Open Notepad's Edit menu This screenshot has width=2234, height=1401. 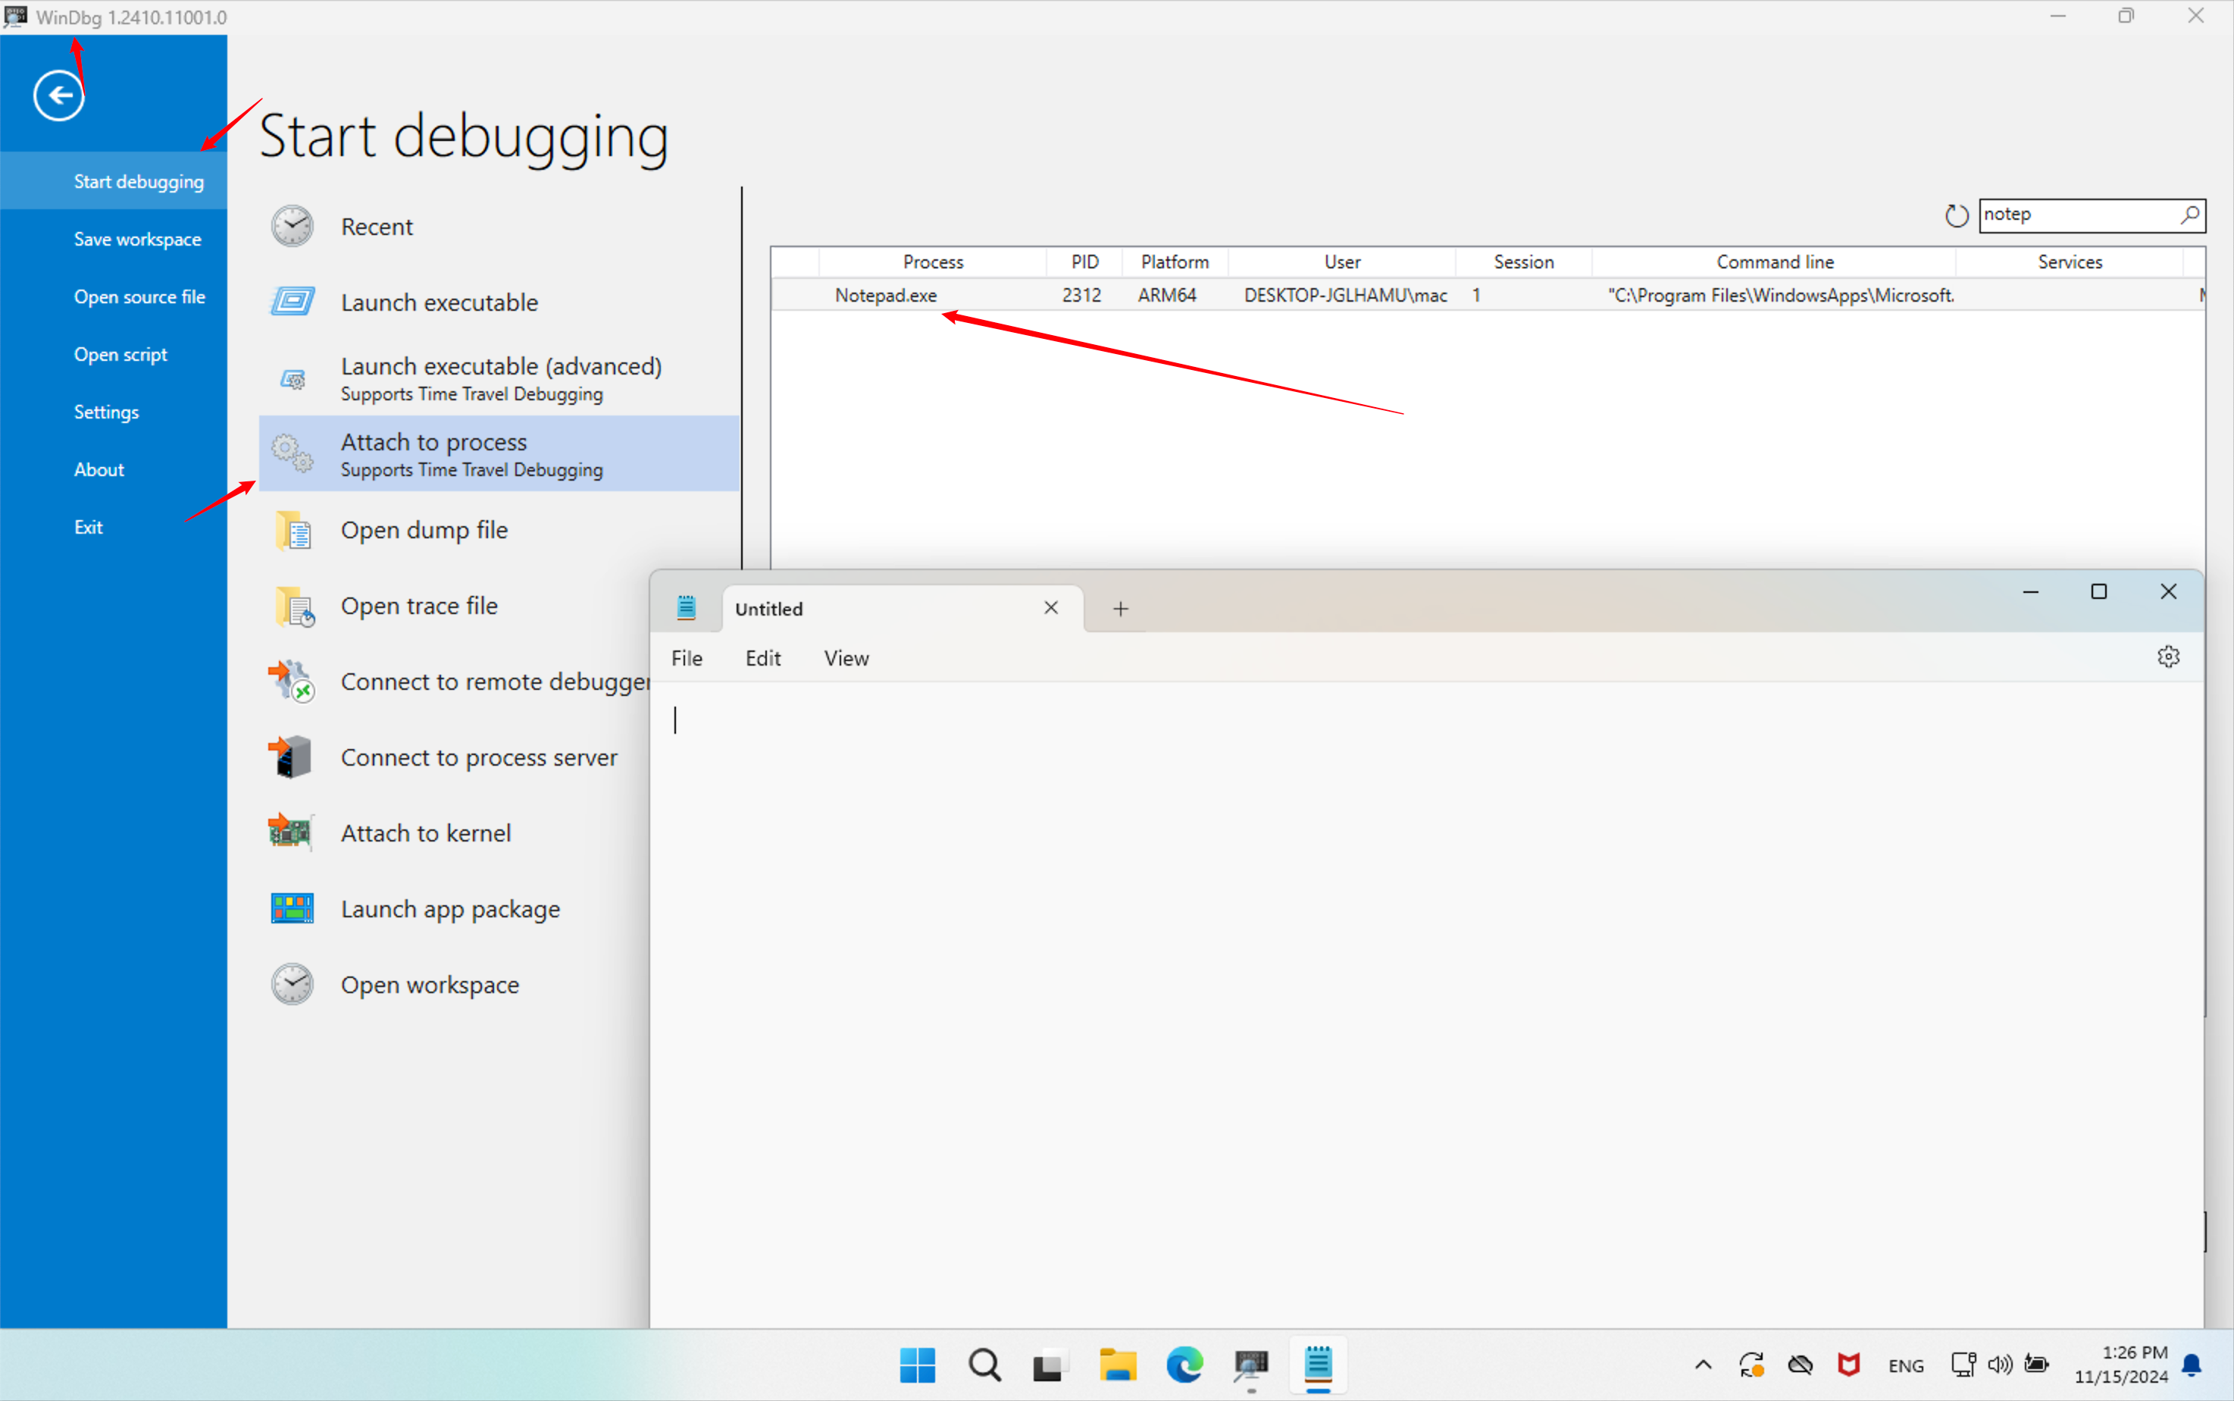point(762,659)
